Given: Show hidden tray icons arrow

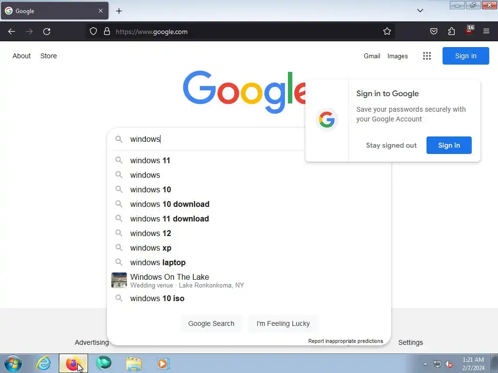Looking at the screenshot, I should 425,364.
